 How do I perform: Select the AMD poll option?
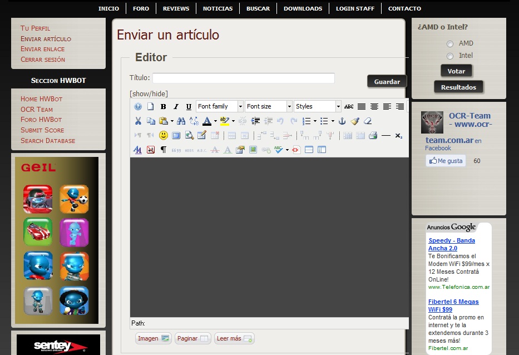tap(450, 44)
